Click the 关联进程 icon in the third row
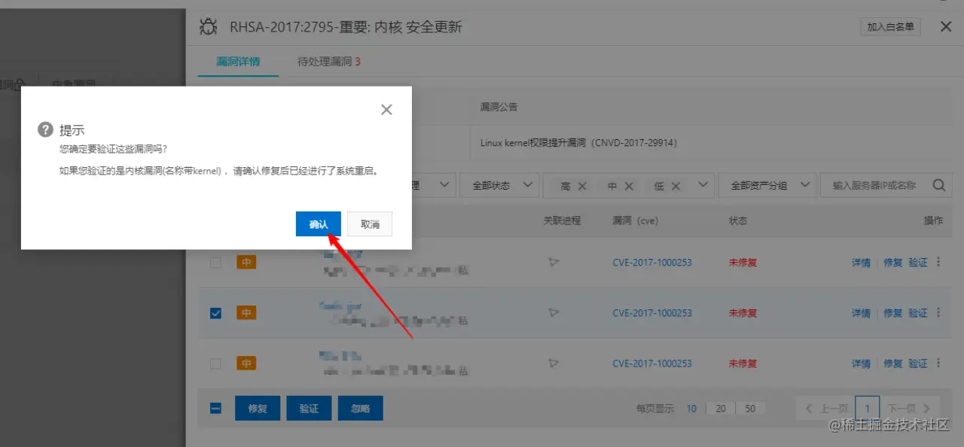 (x=554, y=363)
